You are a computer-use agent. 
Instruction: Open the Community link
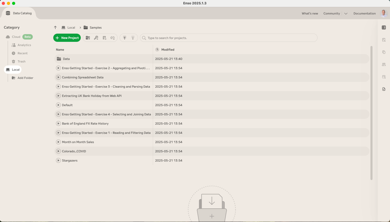[332, 14]
